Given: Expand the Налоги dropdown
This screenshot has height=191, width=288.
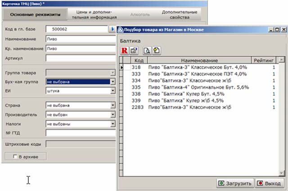Looking at the screenshot, I should click(113, 124).
